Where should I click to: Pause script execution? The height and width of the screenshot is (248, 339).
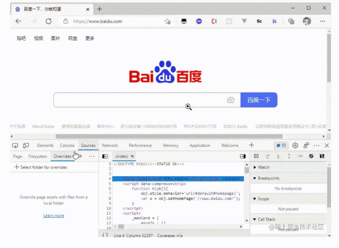(x=256, y=156)
